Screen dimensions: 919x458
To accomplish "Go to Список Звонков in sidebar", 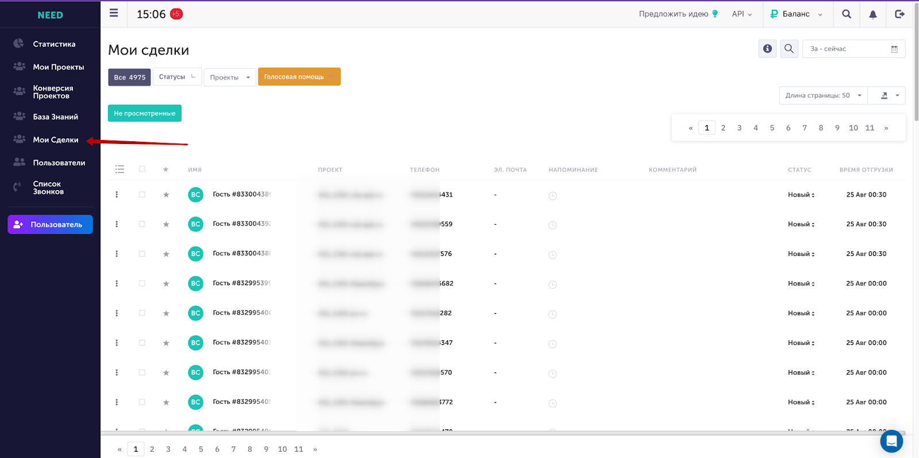I will coord(48,188).
